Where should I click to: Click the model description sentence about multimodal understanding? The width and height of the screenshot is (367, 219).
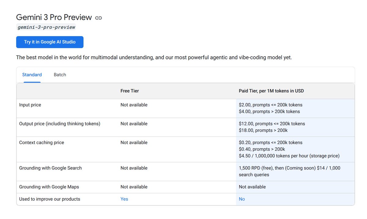point(154,58)
